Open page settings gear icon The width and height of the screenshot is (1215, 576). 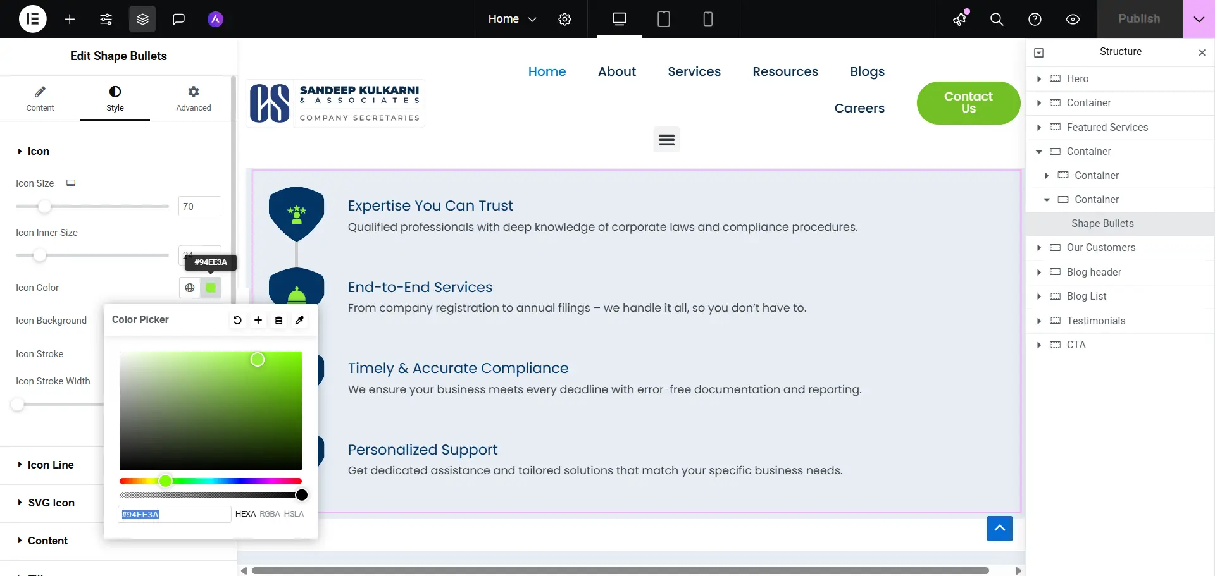point(564,19)
